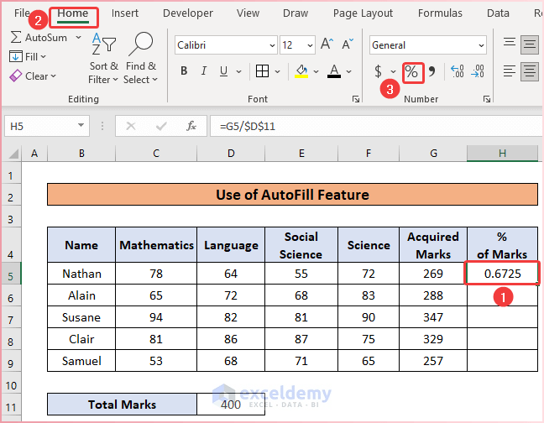544x423 pixels.
Task: Switch to the Page Layout tab
Action: (363, 13)
